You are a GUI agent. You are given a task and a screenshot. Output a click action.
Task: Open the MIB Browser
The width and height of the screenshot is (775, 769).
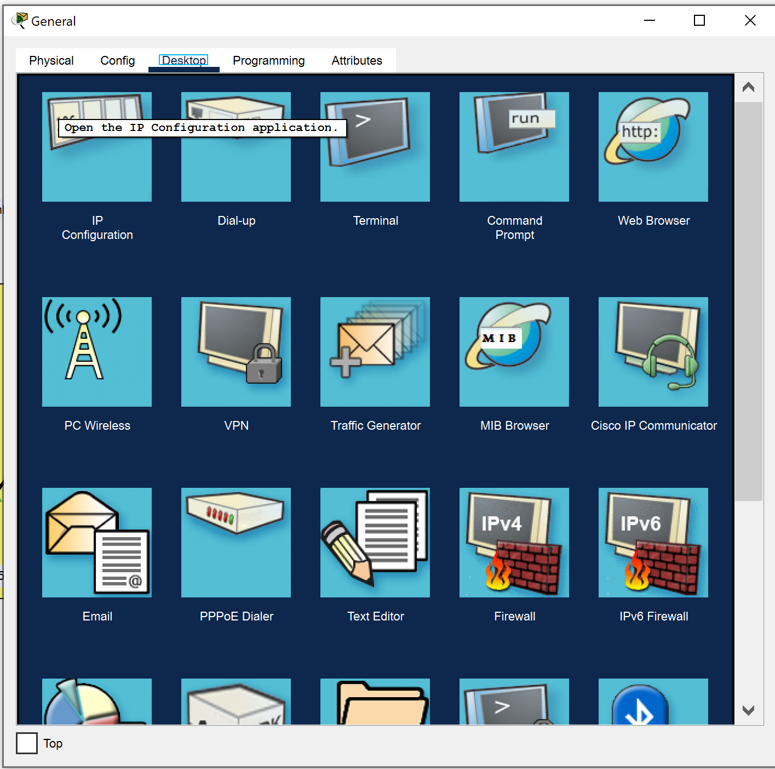514,352
